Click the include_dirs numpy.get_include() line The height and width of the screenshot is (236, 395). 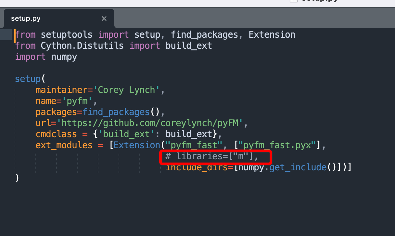pyautogui.click(x=259, y=167)
